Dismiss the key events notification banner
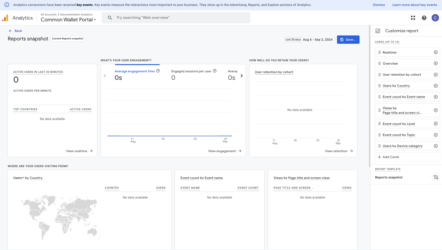Viewport: 442px width, 250px height. (379, 5)
